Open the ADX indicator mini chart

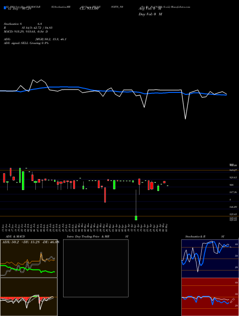29,259
